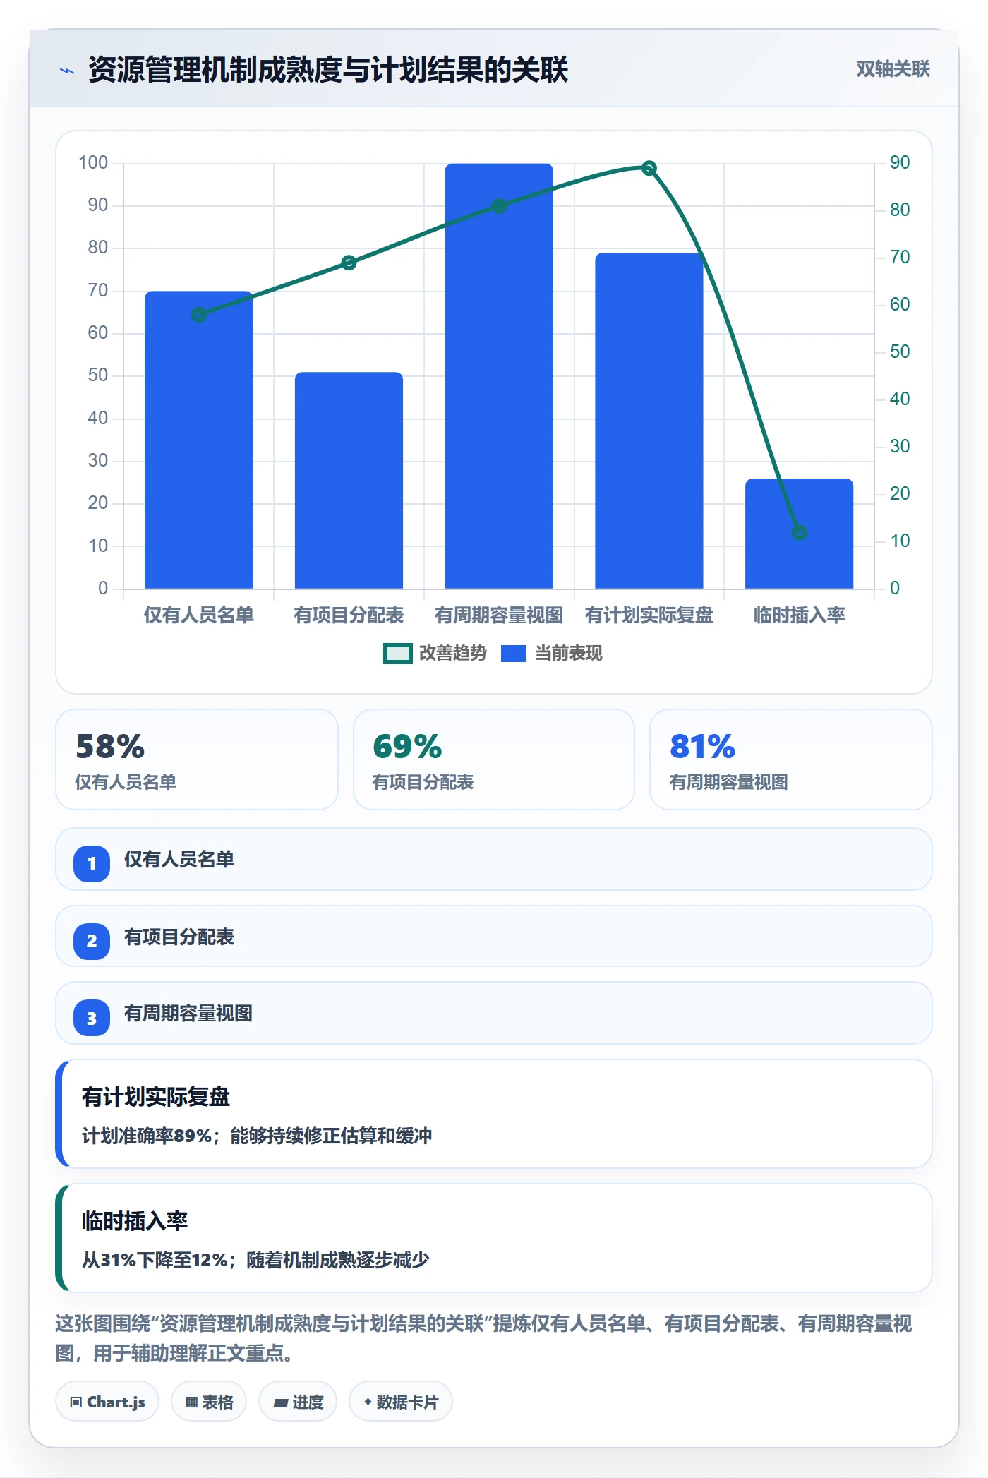Click the 改善趋势 legend text

click(x=452, y=654)
